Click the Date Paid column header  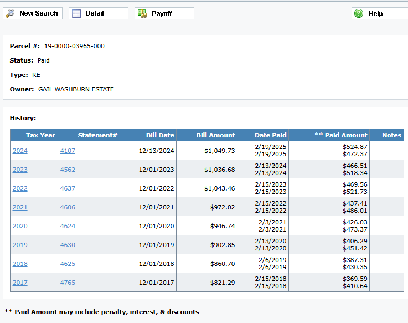270,135
